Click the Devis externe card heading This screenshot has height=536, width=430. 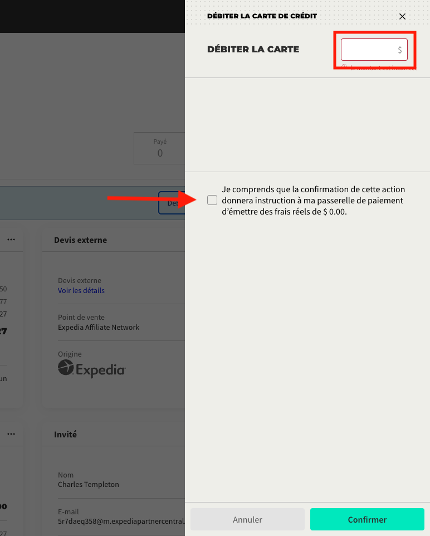(80, 240)
